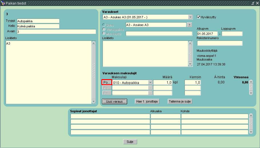Select the Vieraspaikka radio button

pos(104,29)
